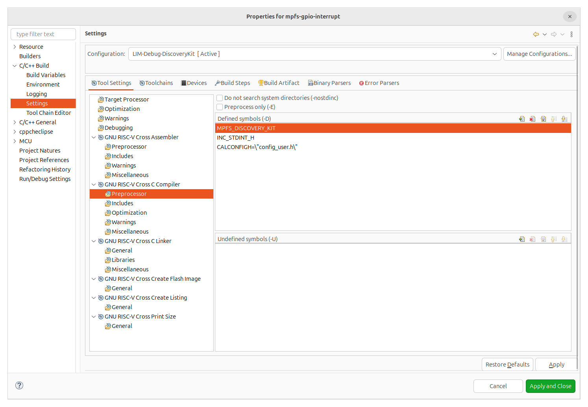The width and height of the screenshot is (588, 407).
Task: Collapse the C/C++ Build tree branch
Action: click(14, 65)
